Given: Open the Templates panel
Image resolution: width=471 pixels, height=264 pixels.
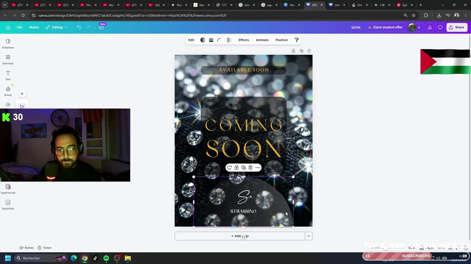Looking at the screenshot, I should point(8,44).
